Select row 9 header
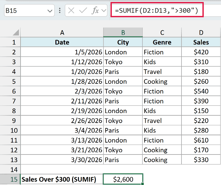The width and height of the screenshot is (221, 185). [10, 121]
